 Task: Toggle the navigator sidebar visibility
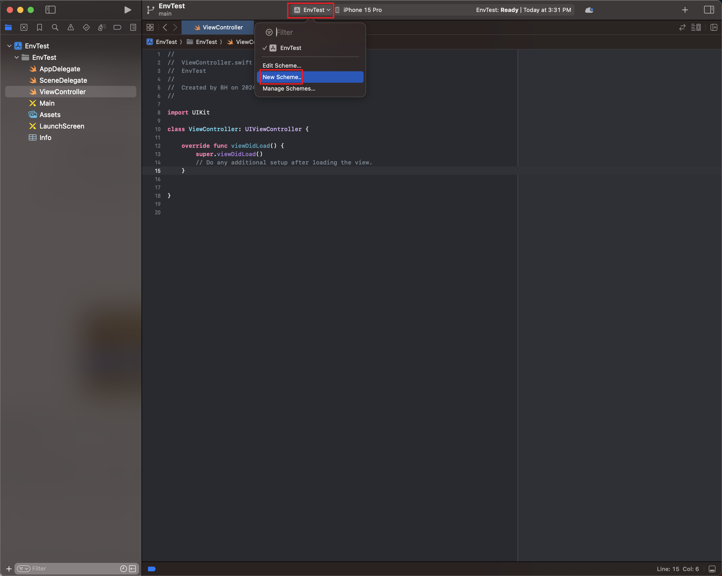click(50, 10)
